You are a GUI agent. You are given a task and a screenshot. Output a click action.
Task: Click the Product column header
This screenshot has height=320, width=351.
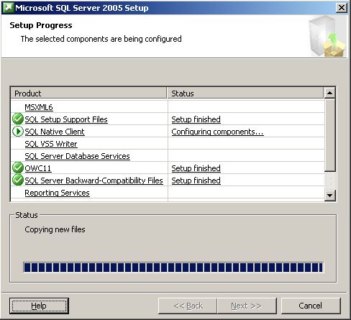pyautogui.click(x=88, y=93)
